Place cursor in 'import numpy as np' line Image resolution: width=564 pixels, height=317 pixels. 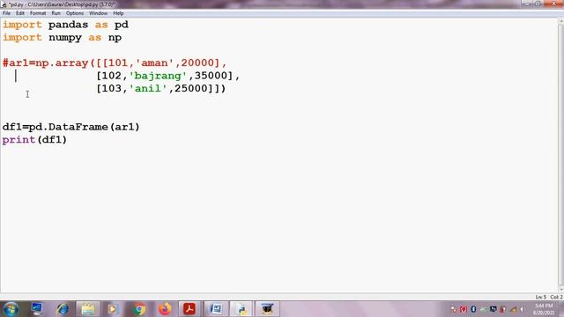[x=63, y=38]
